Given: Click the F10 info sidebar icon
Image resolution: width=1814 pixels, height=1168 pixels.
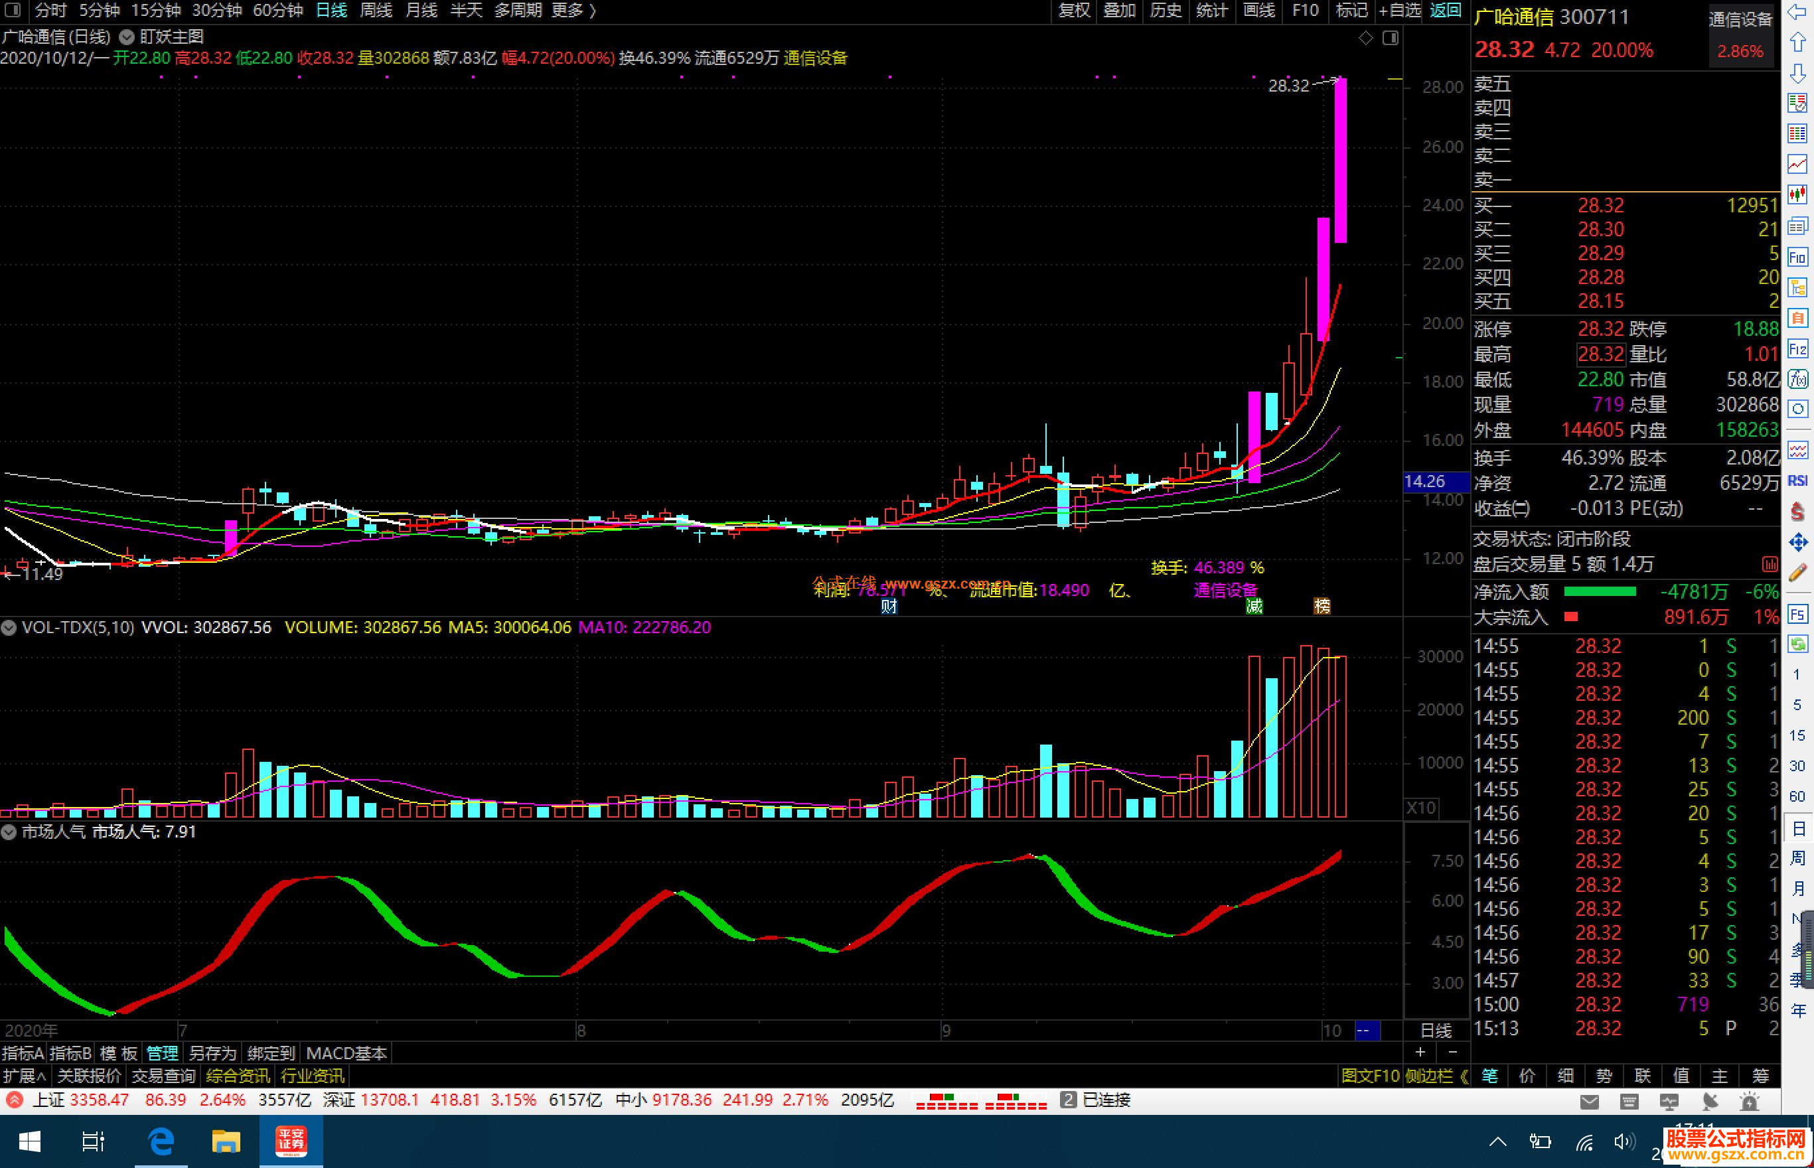Looking at the screenshot, I should [x=1797, y=257].
